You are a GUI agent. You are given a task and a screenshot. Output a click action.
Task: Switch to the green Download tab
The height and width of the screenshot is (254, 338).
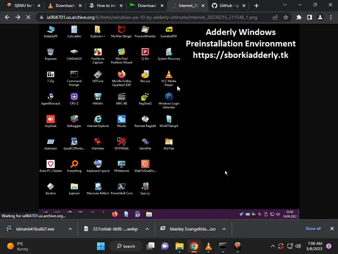coord(144,6)
